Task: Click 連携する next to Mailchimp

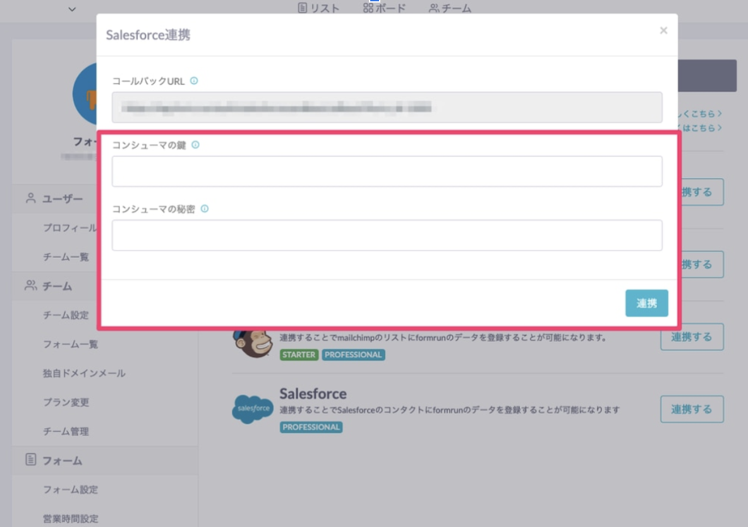Action: pyautogui.click(x=692, y=337)
